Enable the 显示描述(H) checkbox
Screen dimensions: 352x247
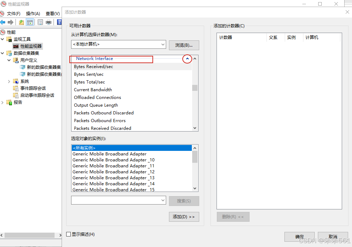pyautogui.click(x=69, y=234)
